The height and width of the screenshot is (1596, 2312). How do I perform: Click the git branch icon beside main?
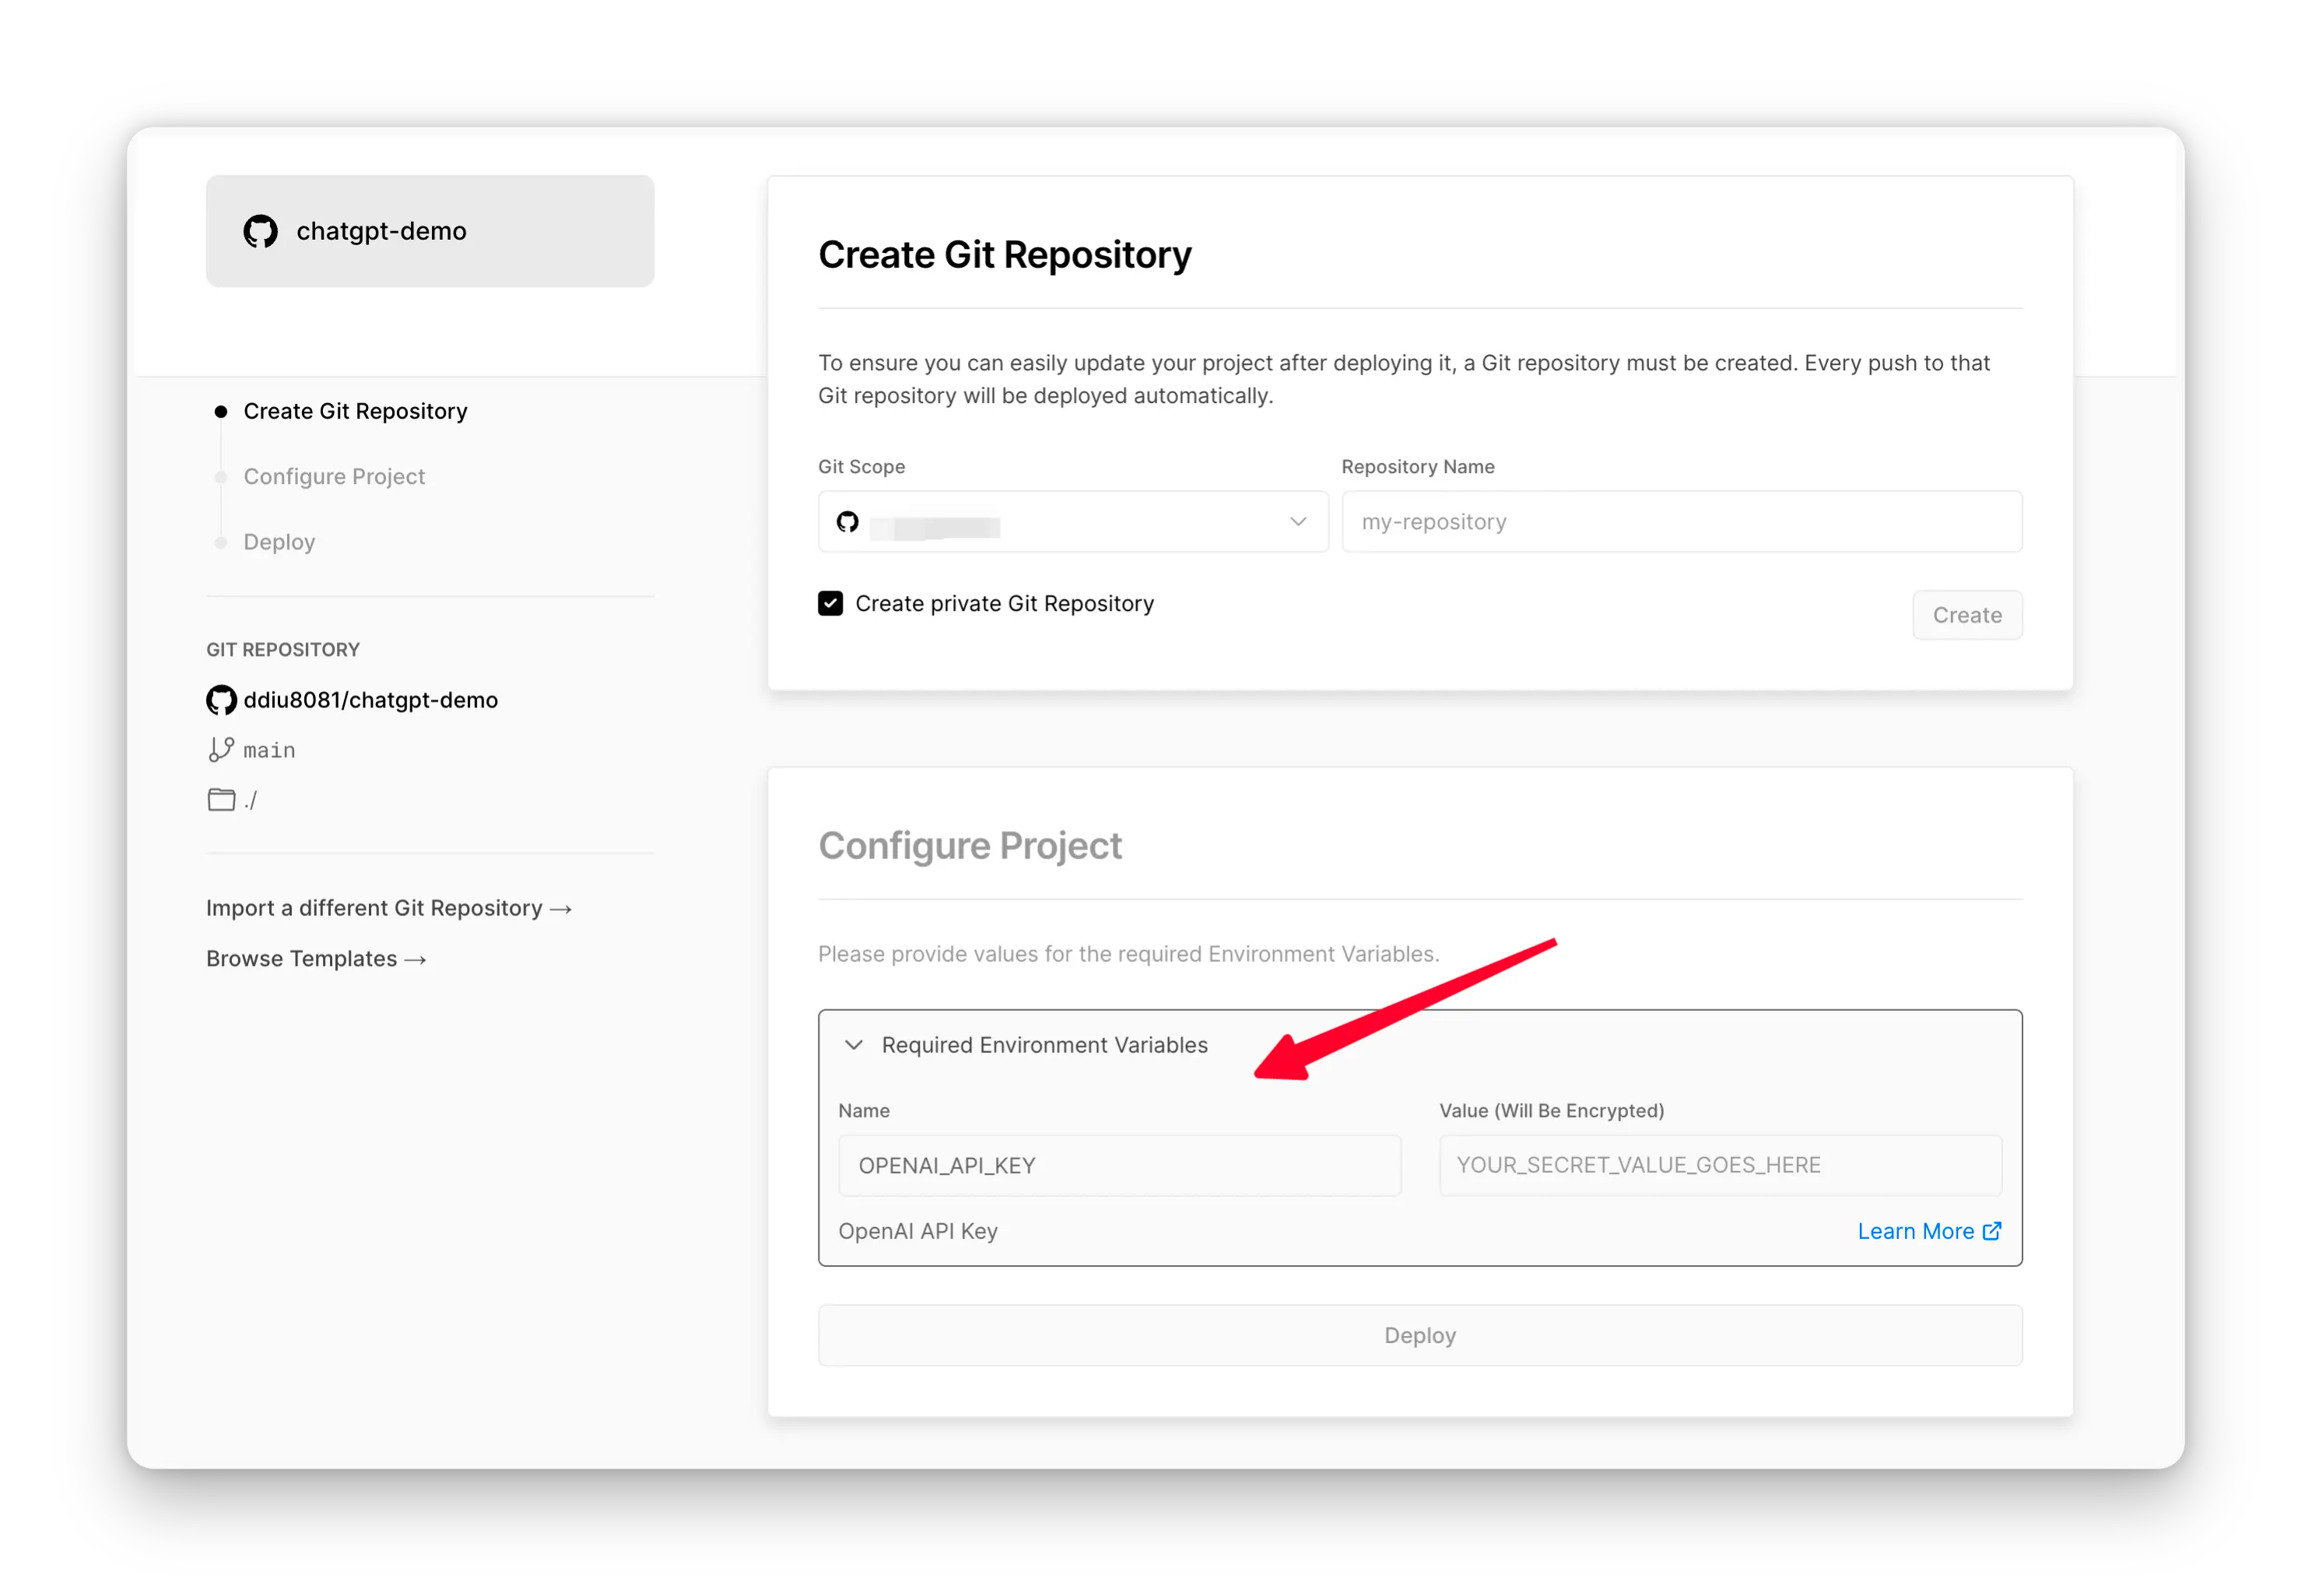(221, 750)
